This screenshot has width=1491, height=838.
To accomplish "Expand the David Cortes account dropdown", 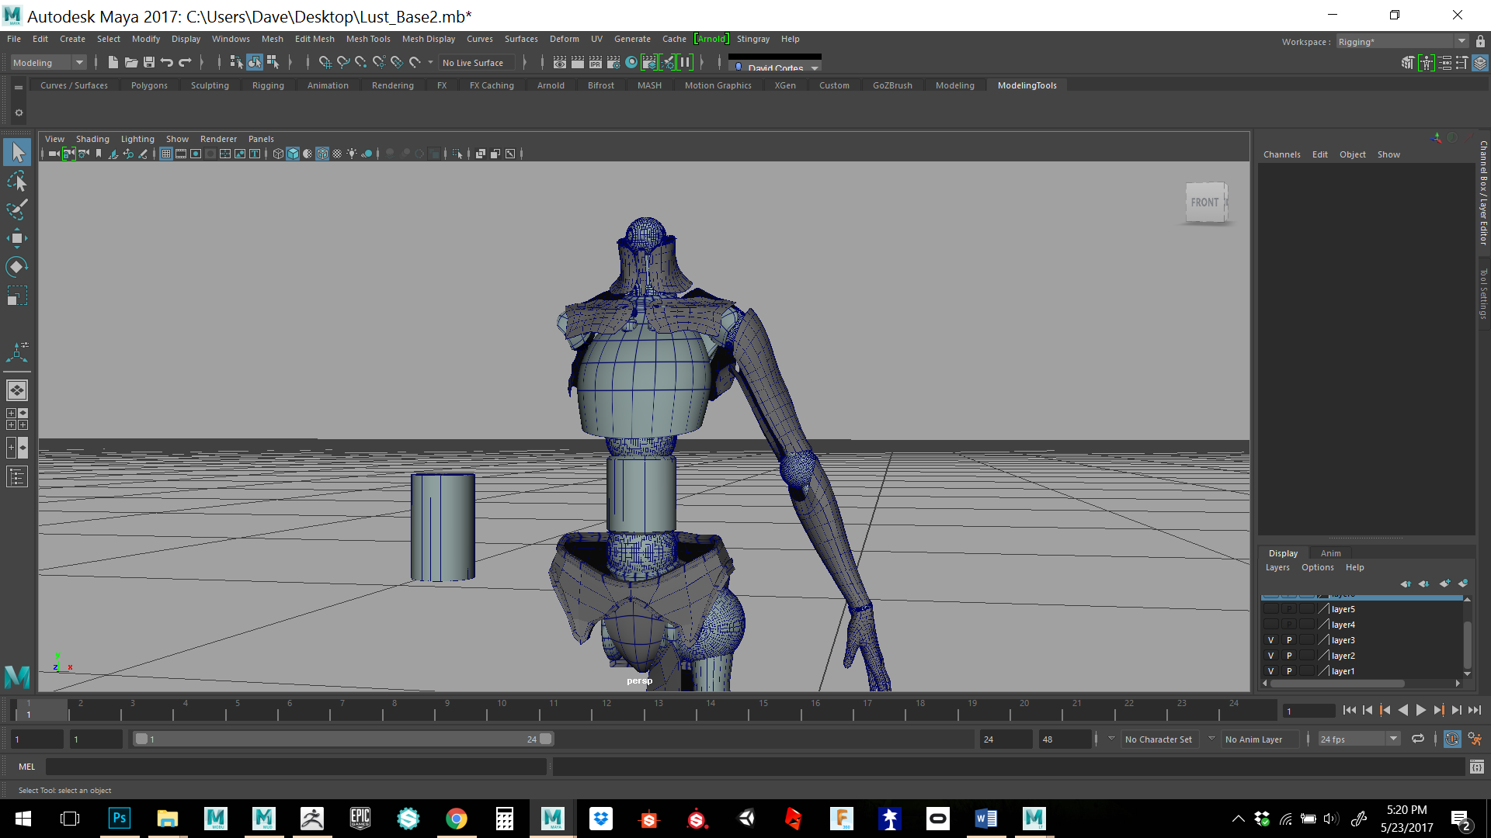I will (815, 68).
